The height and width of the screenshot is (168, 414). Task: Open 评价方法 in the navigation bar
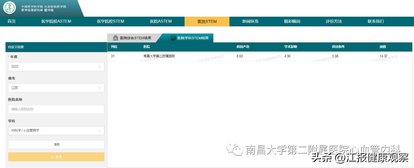point(334,21)
